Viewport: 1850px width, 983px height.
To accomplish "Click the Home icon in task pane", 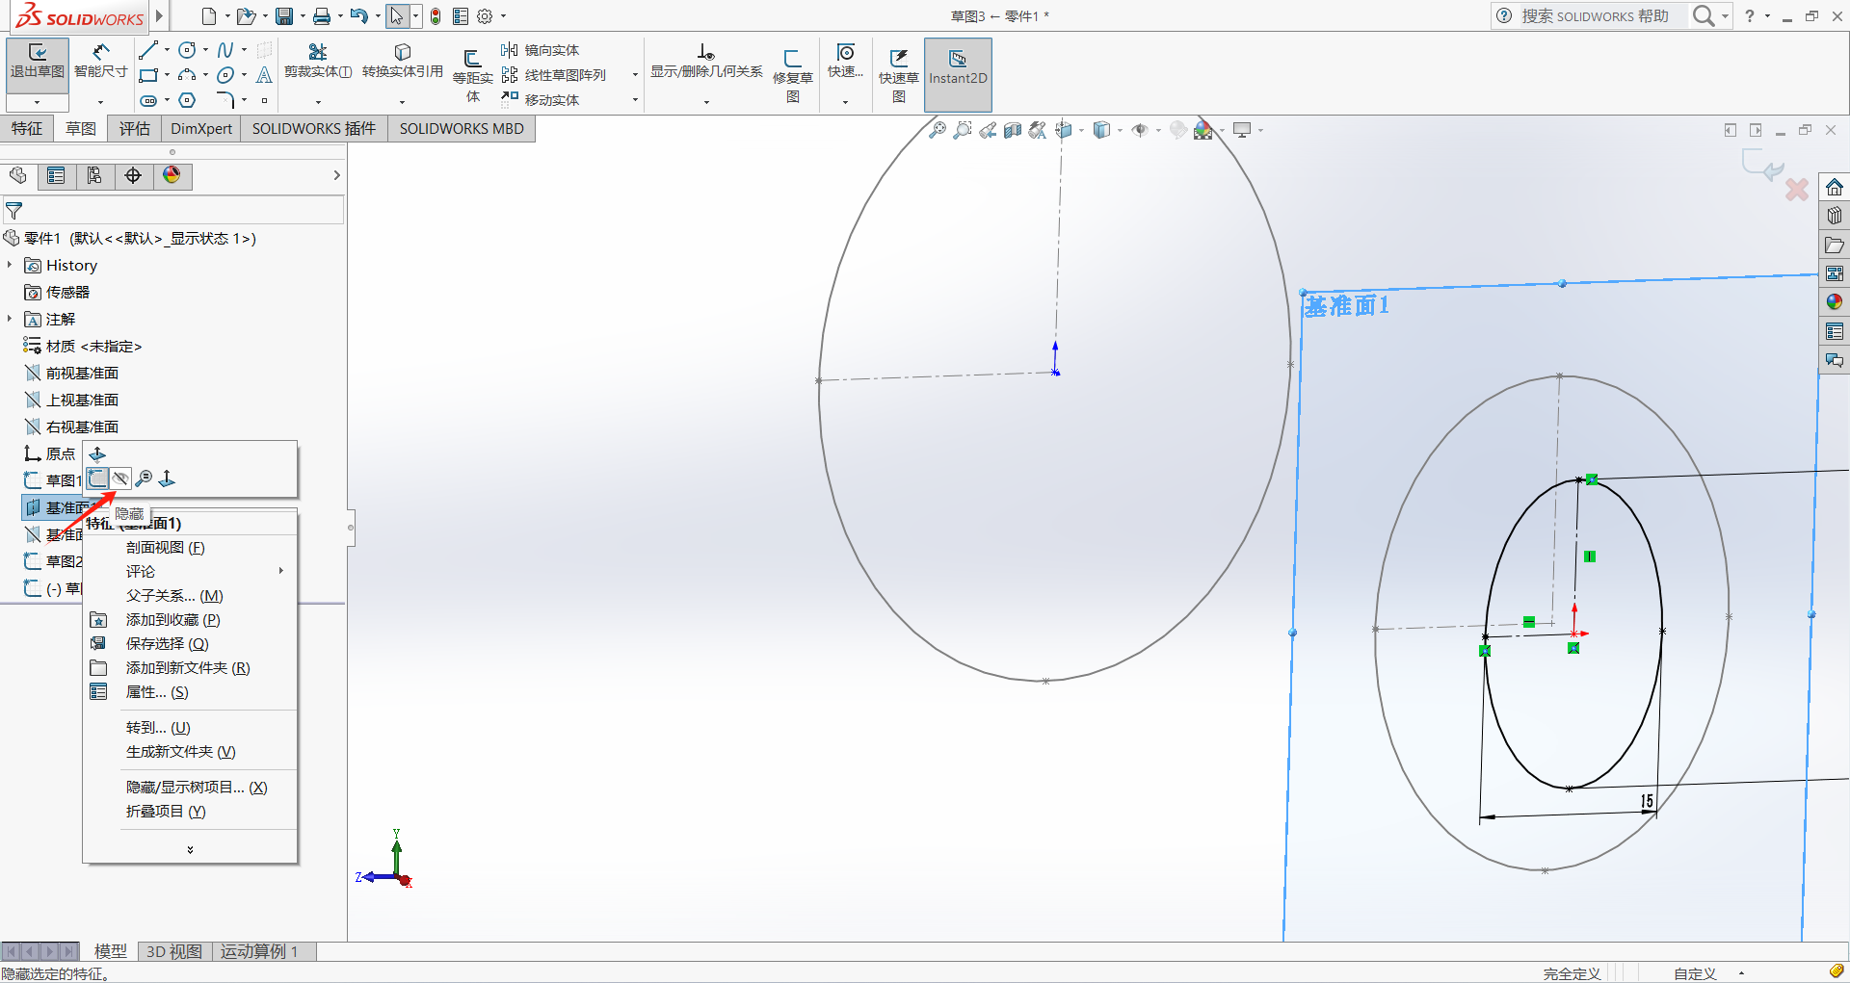I will (1834, 187).
